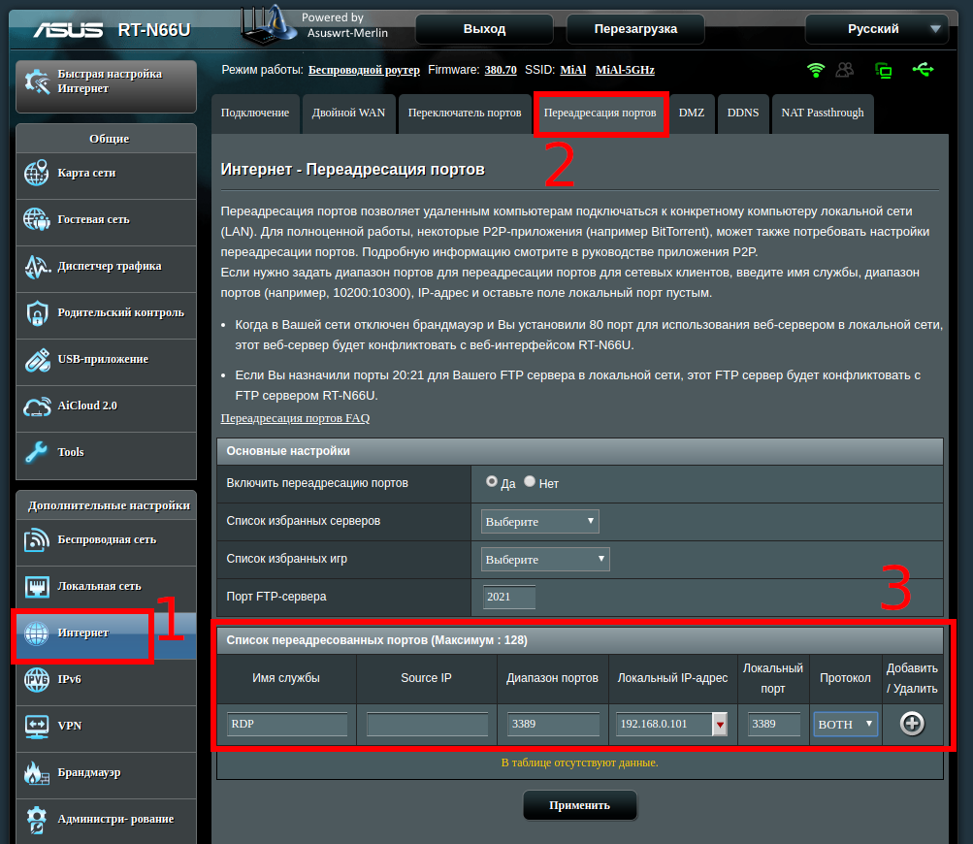This screenshot has width=973, height=844.
Task: Open the favorite games list dropdown
Action: click(545, 560)
